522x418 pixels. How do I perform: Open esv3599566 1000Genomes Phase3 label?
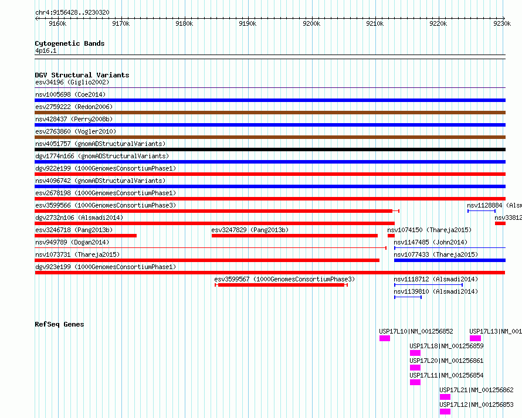106,205
